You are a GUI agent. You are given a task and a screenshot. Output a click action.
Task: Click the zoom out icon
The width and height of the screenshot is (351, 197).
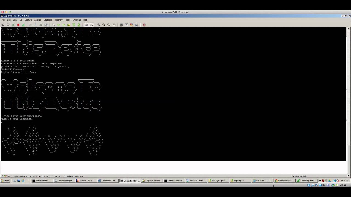click(104, 25)
